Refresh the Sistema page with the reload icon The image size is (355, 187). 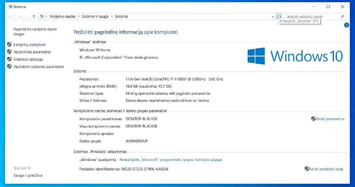(279, 17)
